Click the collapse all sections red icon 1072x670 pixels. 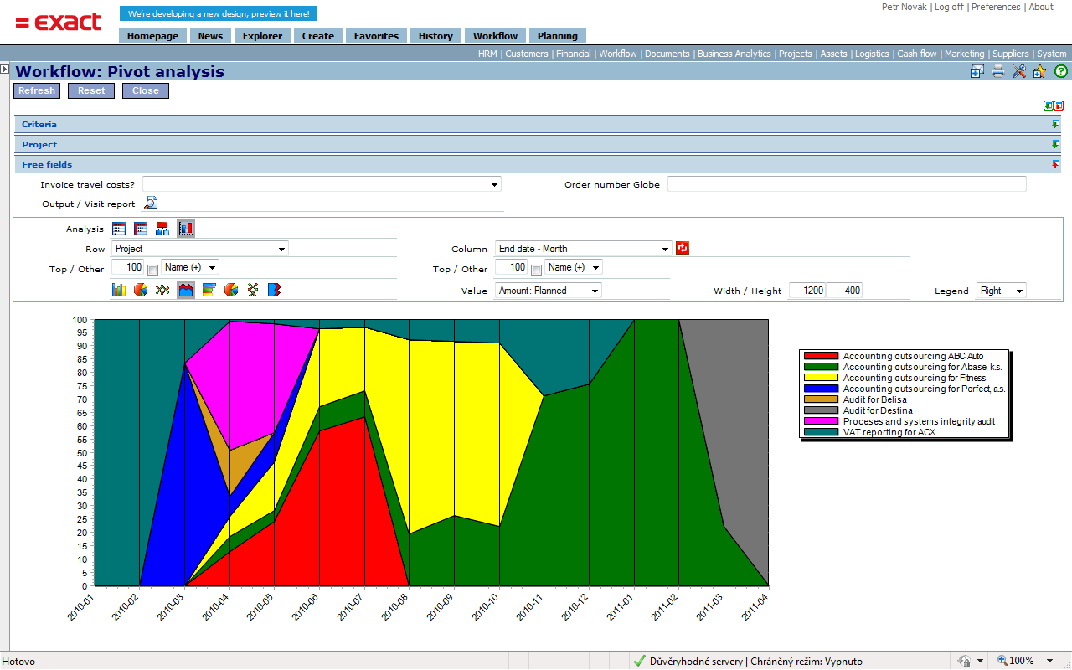pyautogui.click(x=1059, y=106)
